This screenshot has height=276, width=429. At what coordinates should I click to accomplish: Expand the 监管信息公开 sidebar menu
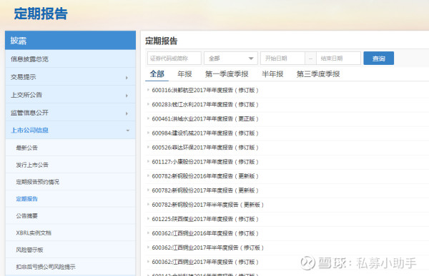(x=71, y=113)
